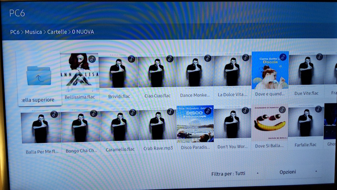
Task: Click the 'Dove Si Balla...' file name
Action: pos(269,146)
